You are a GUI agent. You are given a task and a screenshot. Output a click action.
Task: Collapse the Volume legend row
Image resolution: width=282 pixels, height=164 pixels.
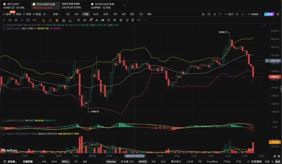pyautogui.click(x=4, y=134)
